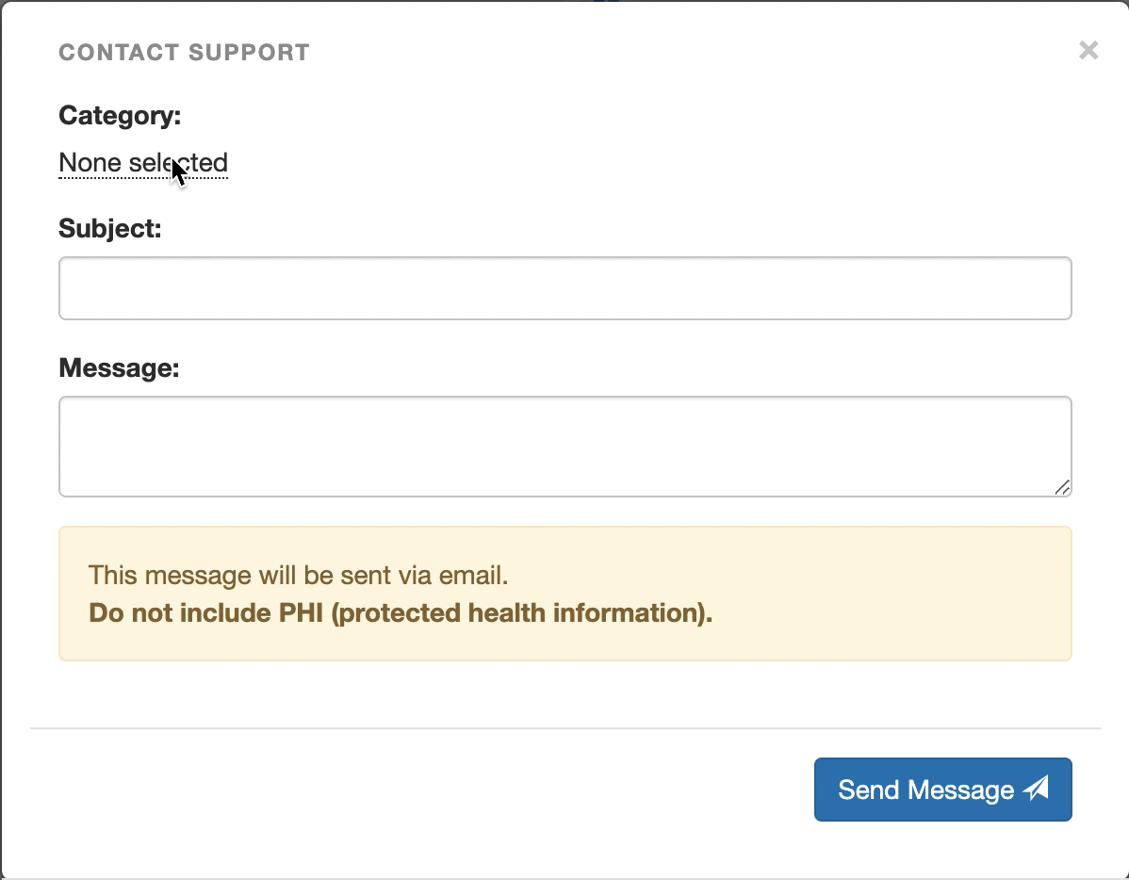Screen dimensions: 1129x880
Task: Click the word 'Send' on the blue button
Action: click(868, 790)
